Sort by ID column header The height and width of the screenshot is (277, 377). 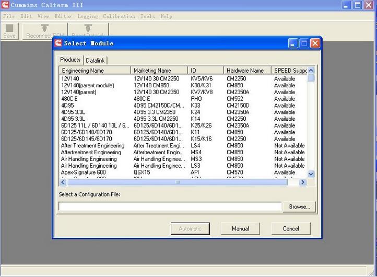point(205,71)
